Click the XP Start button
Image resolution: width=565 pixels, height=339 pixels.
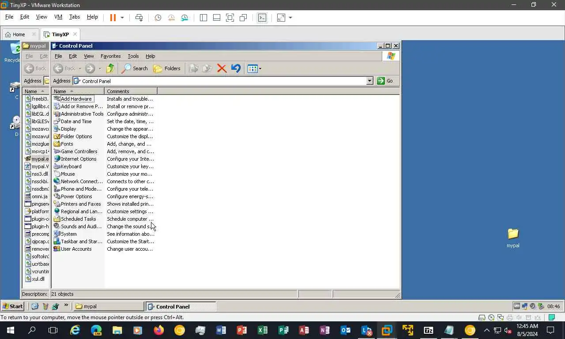[13, 306]
